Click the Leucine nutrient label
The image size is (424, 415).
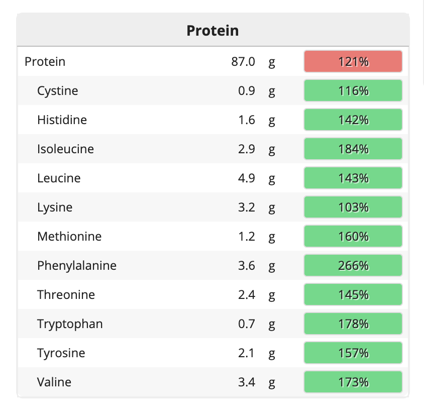(59, 178)
